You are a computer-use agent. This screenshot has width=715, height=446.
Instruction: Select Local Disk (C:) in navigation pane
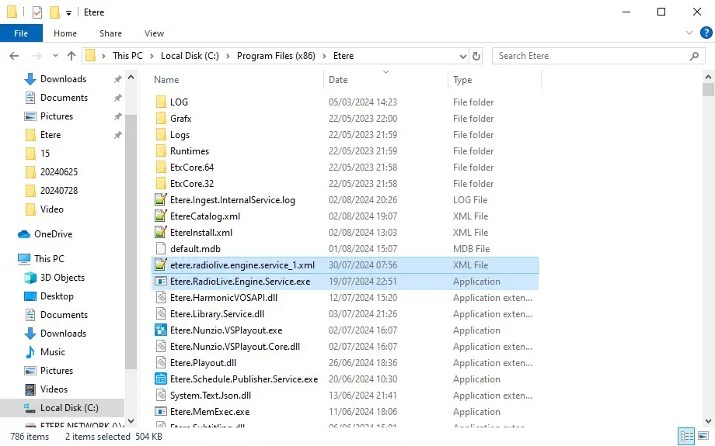69,408
